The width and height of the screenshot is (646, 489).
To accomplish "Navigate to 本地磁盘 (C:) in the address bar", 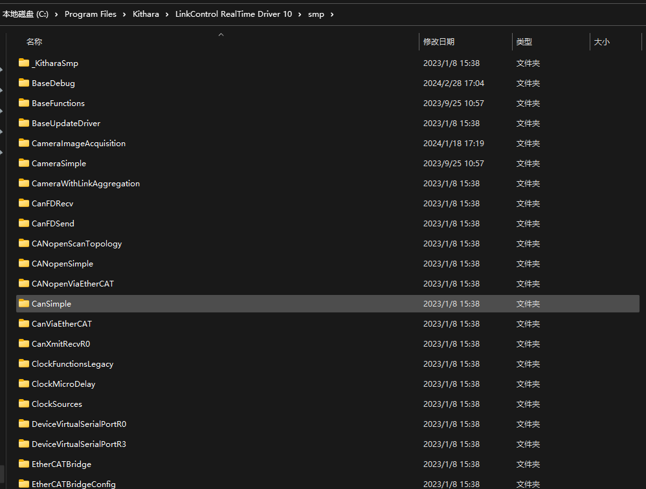I will pos(25,14).
